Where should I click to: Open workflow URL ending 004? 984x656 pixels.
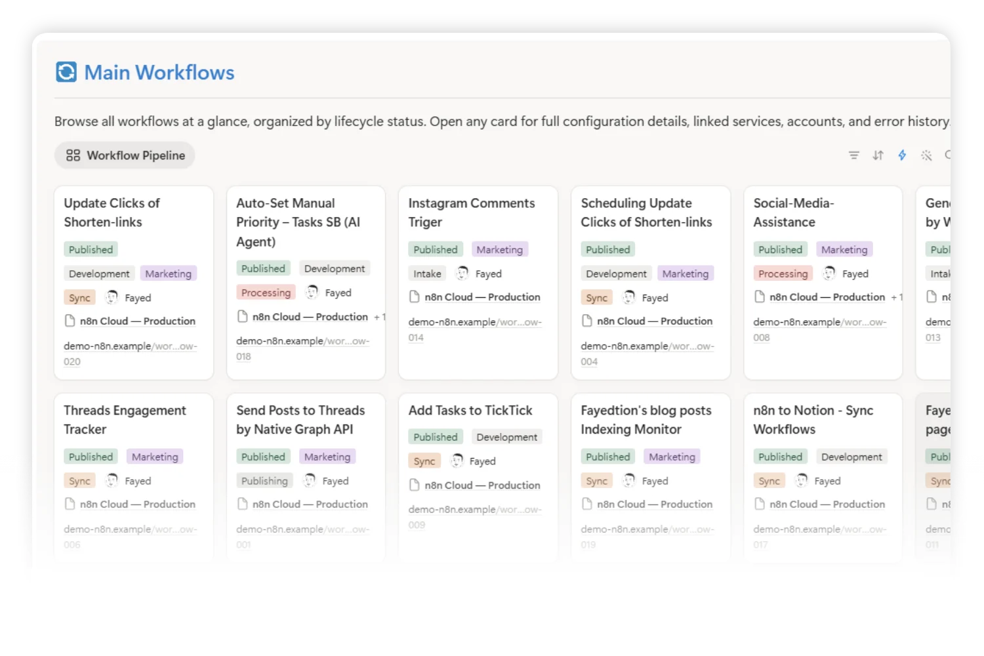pyautogui.click(x=647, y=354)
